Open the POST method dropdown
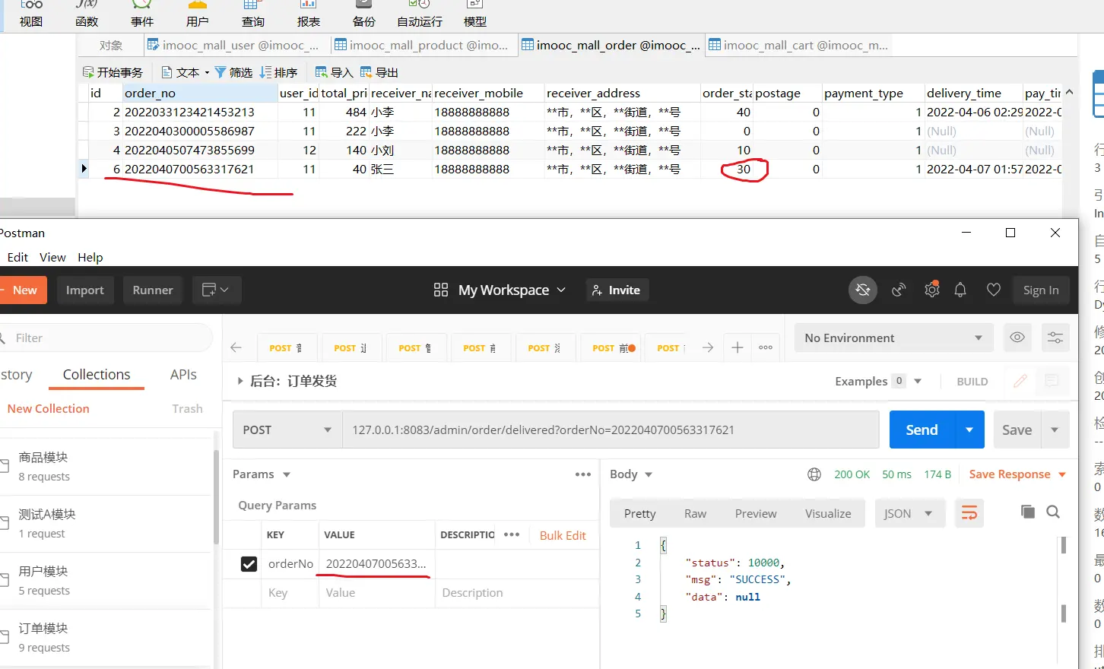Image resolution: width=1104 pixels, height=669 pixels. click(287, 430)
